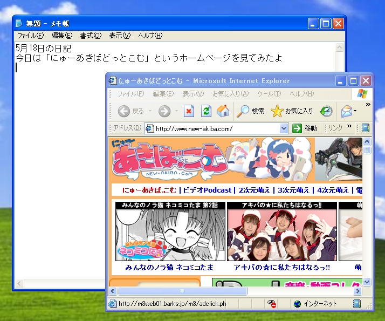Open the History clock icon
The image size is (385, 321).
click(x=326, y=111)
